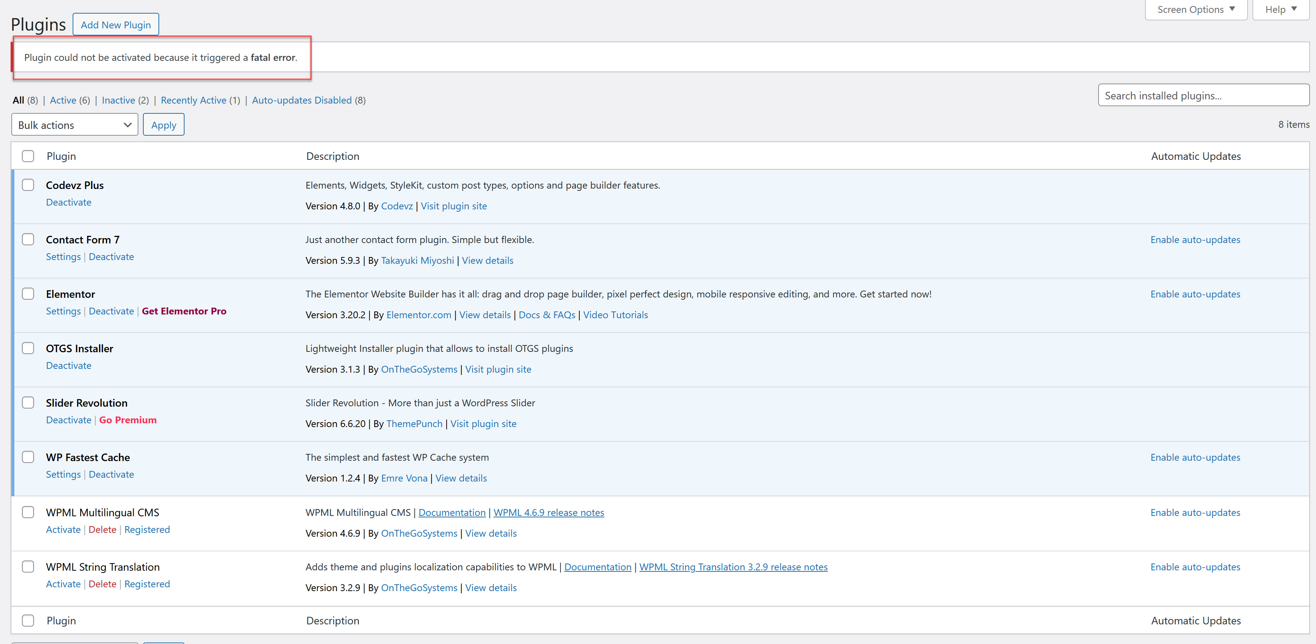Deactivate the Contact Form 7 plugin
Screen dimensions: 1316x644
tap(112, 257)
